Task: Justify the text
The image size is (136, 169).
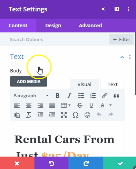Action: (x=52, y=105)
